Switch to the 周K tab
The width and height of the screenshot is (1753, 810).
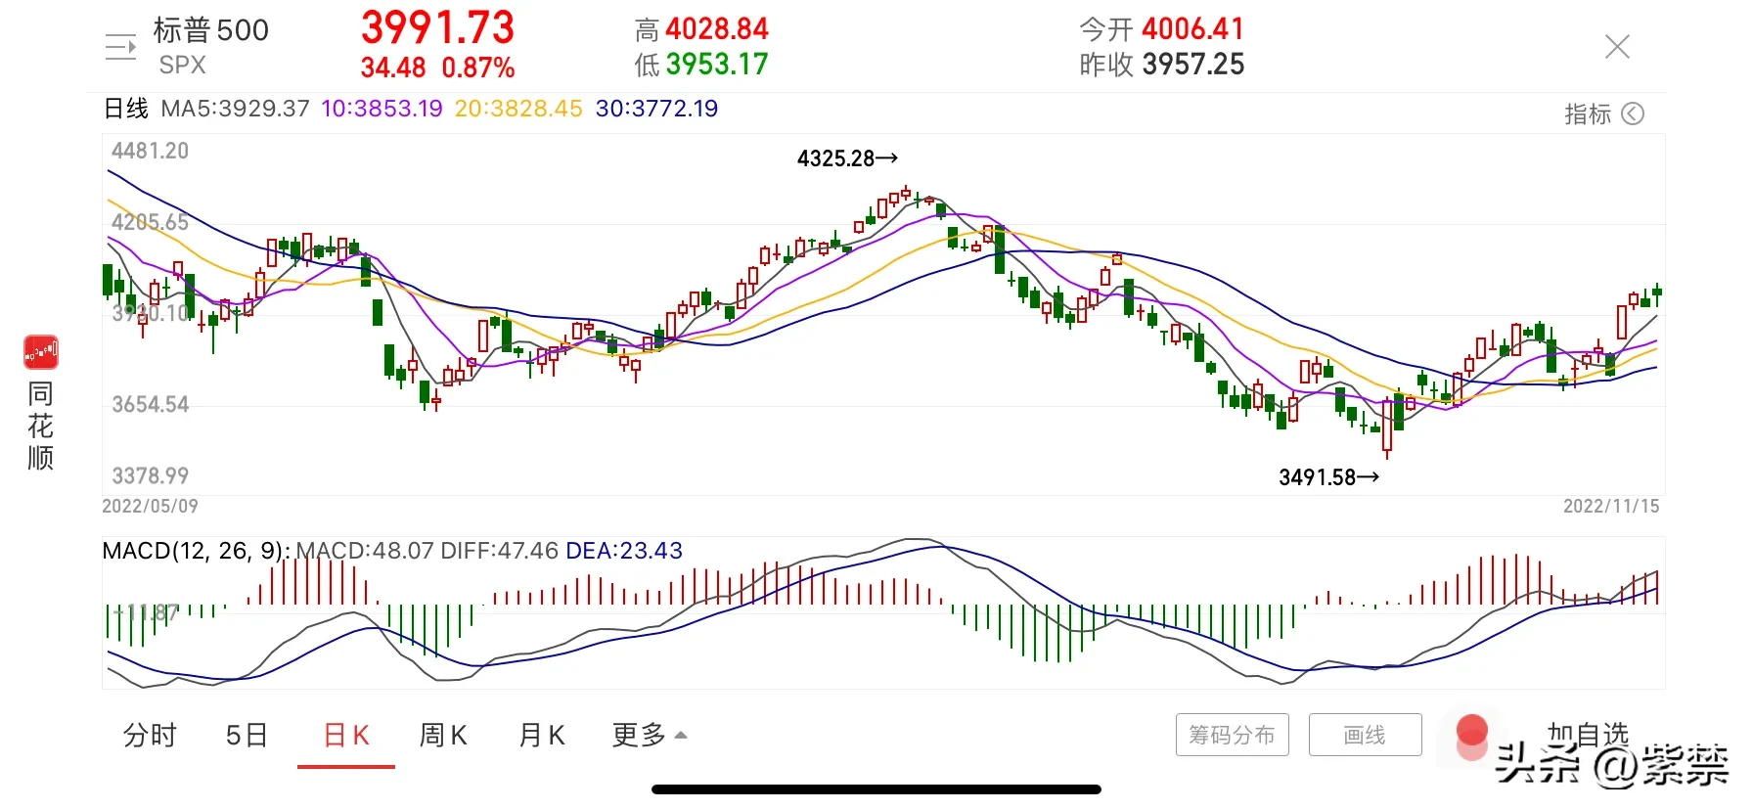[x=443, y=736]
